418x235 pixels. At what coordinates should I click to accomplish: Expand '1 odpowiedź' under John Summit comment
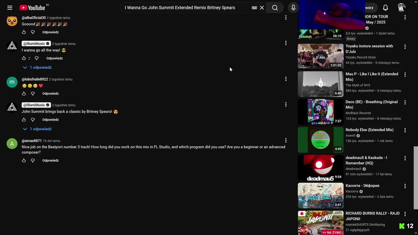coord(37,129)
